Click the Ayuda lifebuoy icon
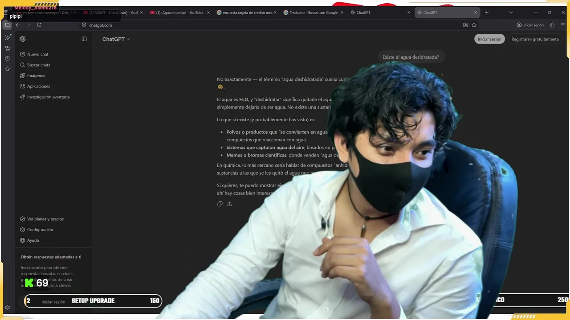 point(22,240)
